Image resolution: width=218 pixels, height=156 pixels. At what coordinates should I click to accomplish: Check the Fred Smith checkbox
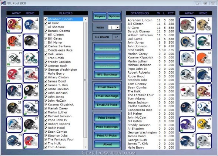click(46, 58)
